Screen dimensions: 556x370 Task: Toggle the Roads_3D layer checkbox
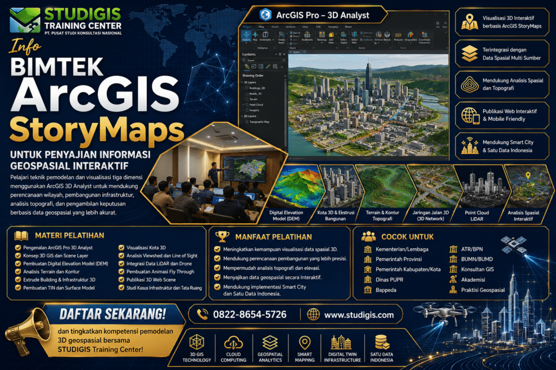pos(247,94)
